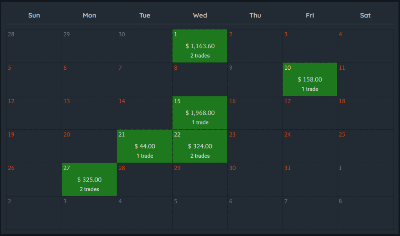Image resolution: width=400 pixels, height=236 pixels.
Task: Click day 13 in the calendar
Action: pos(89,113)
